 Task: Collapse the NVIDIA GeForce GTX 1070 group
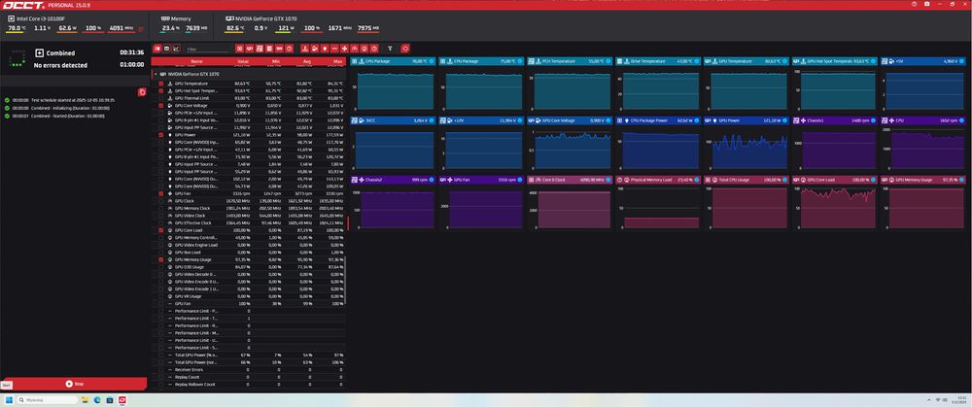pyautogui.click(x=155, y=74)
